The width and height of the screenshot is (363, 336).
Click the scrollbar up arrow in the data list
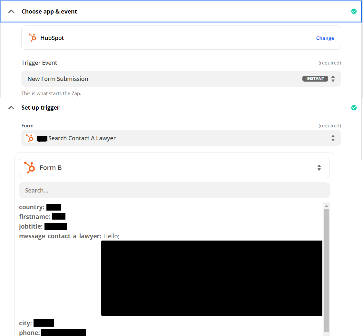coord(326,206)
